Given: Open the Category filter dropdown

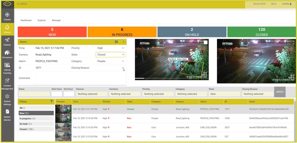Looking at the screenshot, I should pyautogui.click(x=191, y=94).
